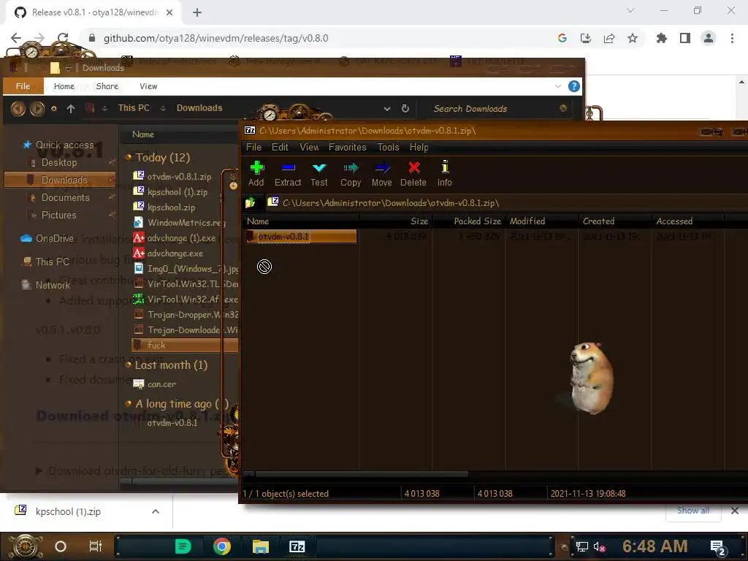Click the Move tool in 7-Zip
Screen dimensions: 748x561
coord(381,174)
